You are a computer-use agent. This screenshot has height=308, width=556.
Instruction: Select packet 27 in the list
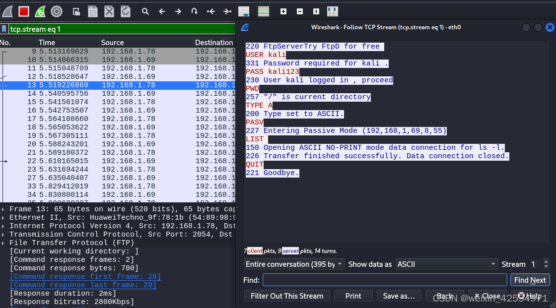point(118,178)
